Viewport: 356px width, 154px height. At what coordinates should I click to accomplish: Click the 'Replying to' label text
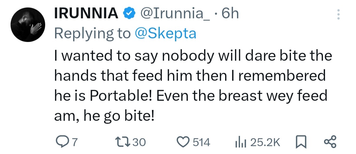click(93, 33)
